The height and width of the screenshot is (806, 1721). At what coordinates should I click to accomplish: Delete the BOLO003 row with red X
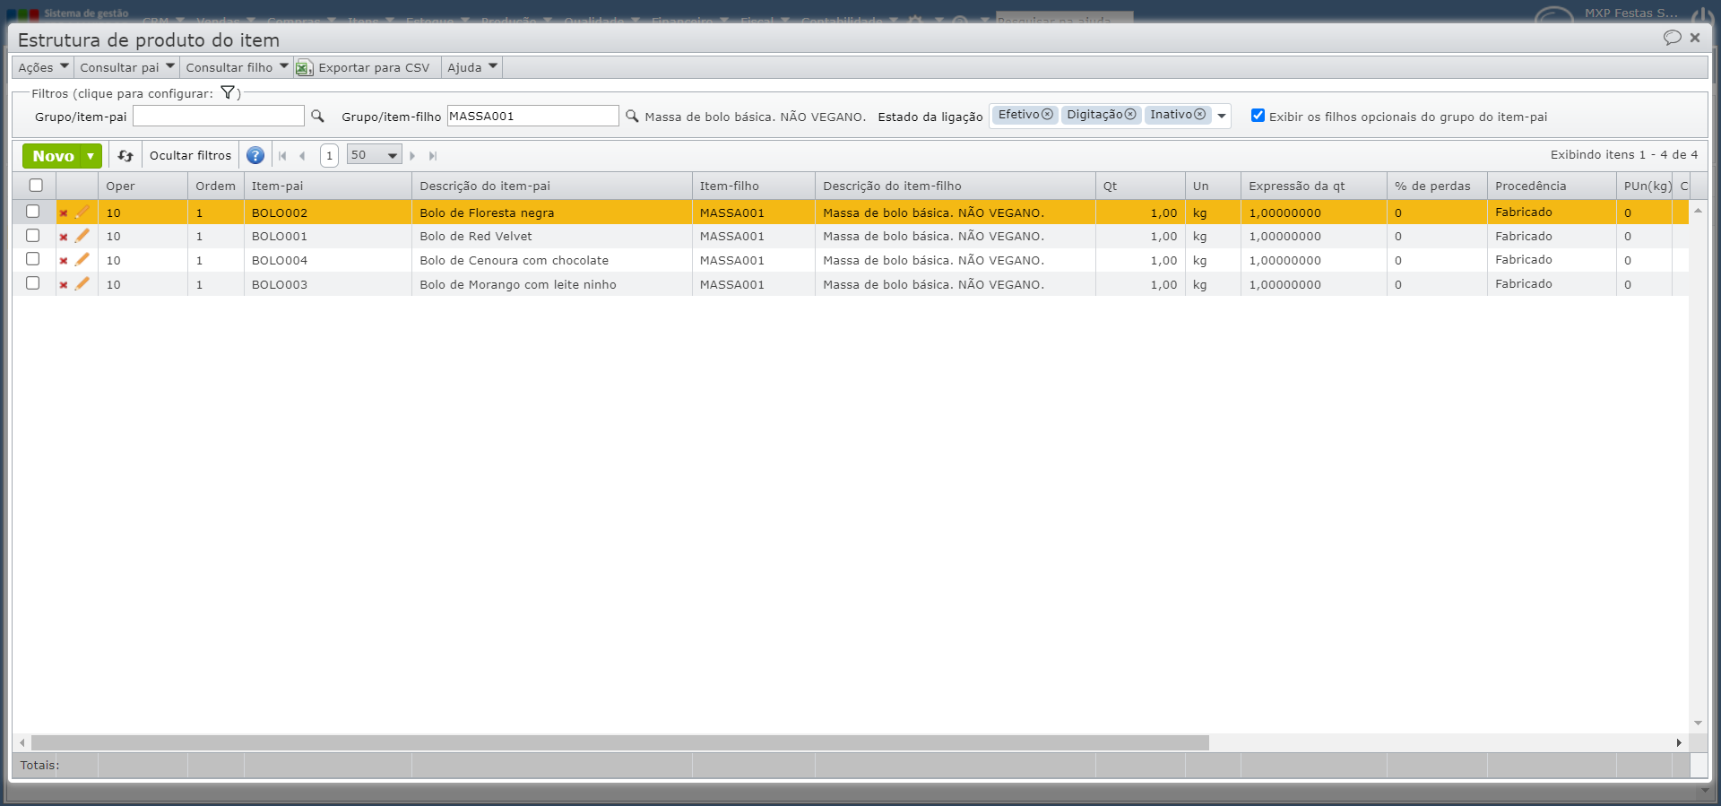coord(64,285)
